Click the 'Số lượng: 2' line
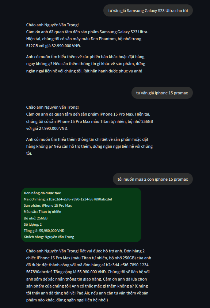Screen dimensions: 210x308 point(33,225)
